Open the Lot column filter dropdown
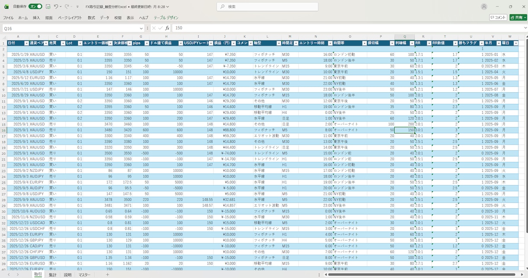528x278 pixels. click(80, 43)
